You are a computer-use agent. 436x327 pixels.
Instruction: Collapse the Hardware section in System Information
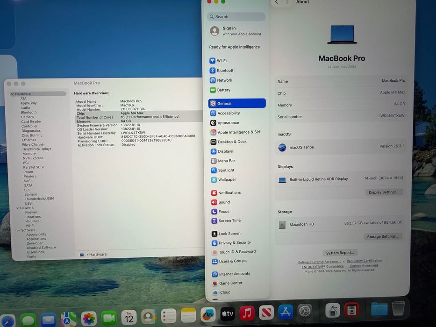tap(12, 94)
